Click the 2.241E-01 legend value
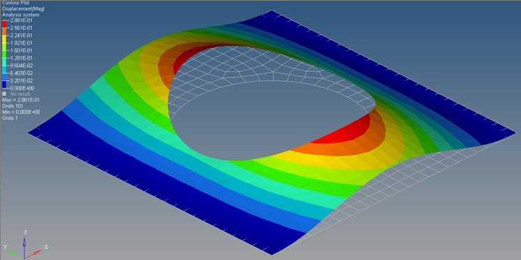 [21, 35]
